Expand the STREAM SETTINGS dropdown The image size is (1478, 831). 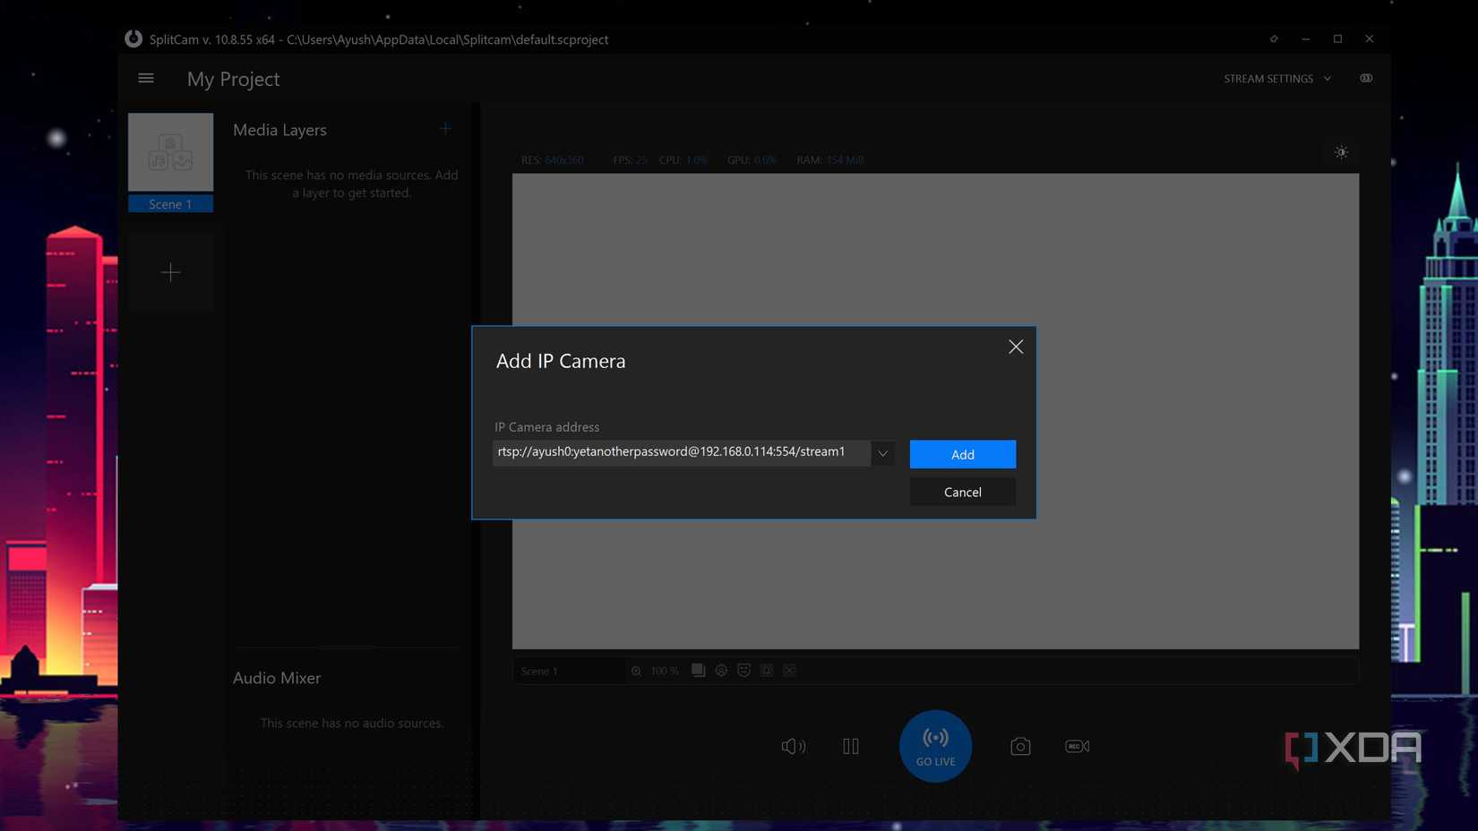click(1276, 78)
